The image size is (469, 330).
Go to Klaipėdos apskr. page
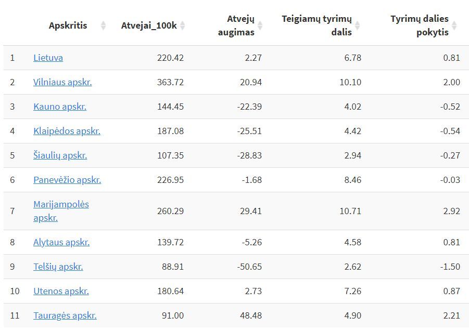click(67, 131)
